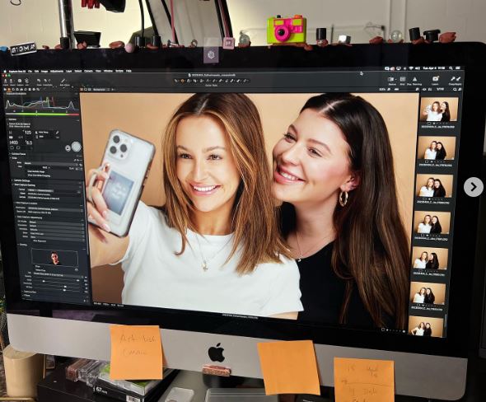This screenshot has height=402, width=486.
Task: Open the File menu
Action: (30, 71)
